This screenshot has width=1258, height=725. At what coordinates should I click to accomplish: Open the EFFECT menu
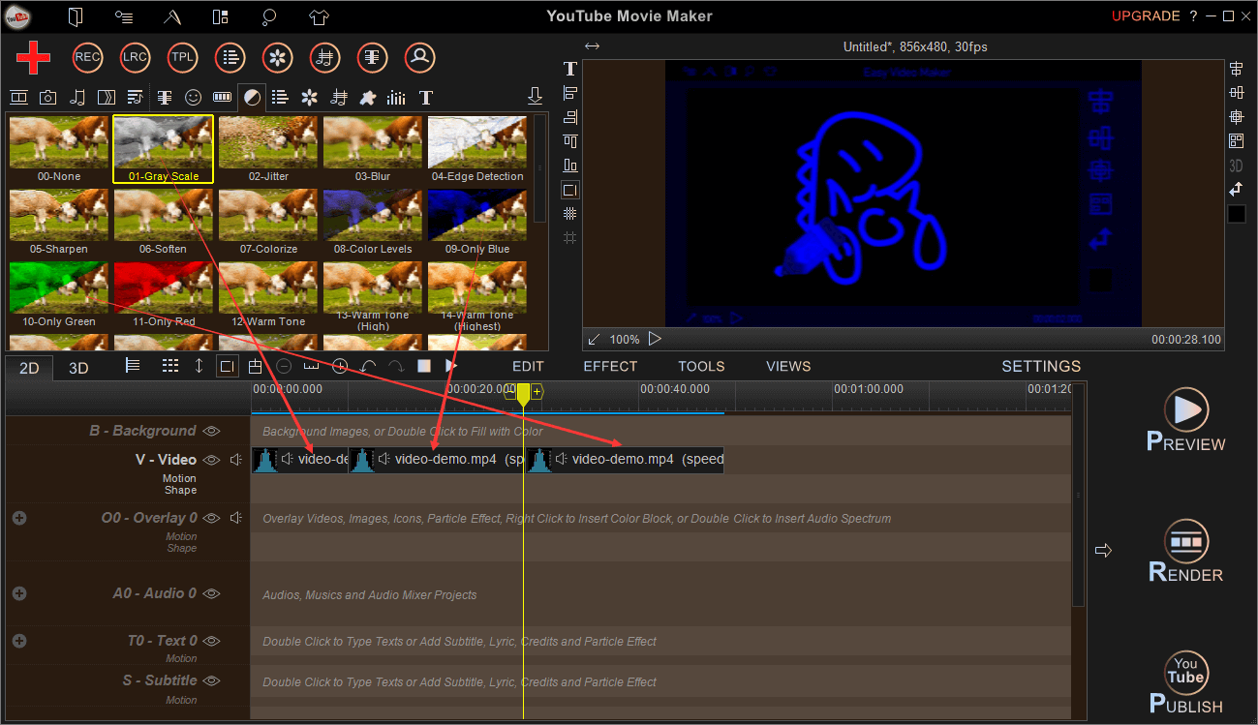pyautogui.click(x=610, y=366)
